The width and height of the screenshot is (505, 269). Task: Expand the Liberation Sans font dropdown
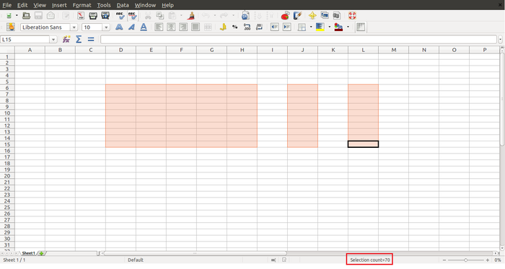click(x=74, y=27)
